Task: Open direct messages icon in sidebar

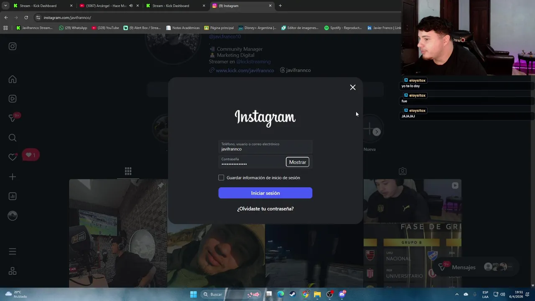Action: 13,118
